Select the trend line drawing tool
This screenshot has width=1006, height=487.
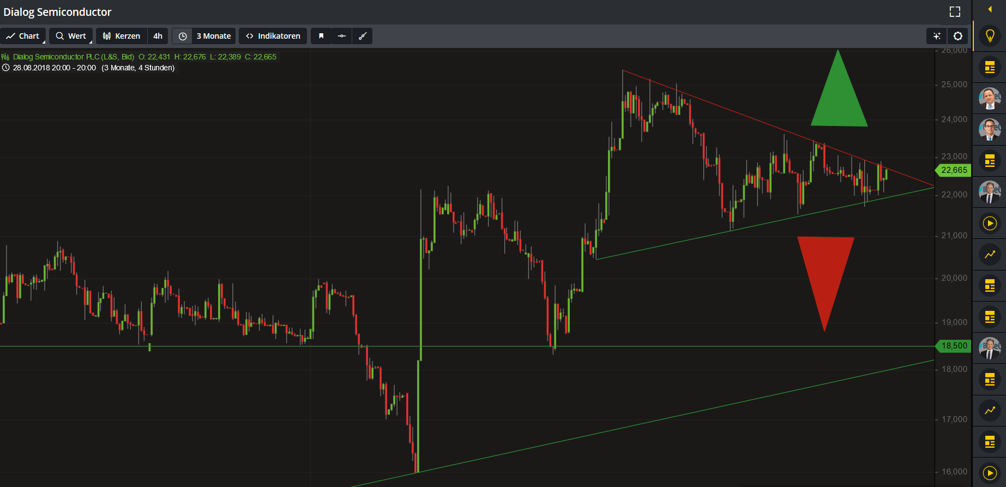pyautogui.click(x=362, y=36)
